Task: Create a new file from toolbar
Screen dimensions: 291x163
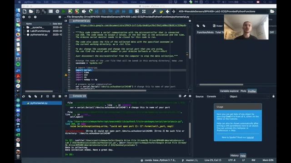Action: 25,11
